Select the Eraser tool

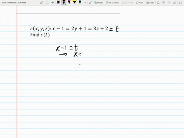[58, 2]
